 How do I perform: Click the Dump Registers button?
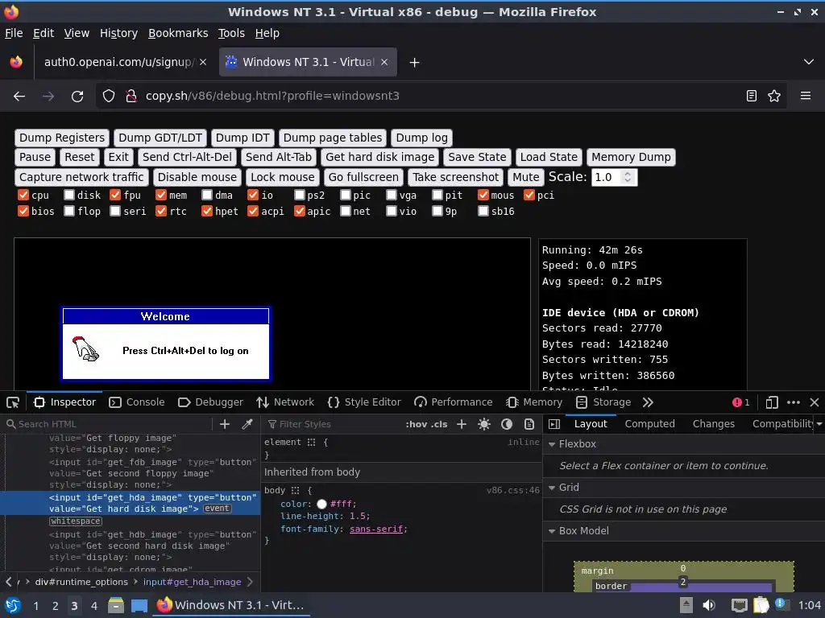tap(62, 138)
